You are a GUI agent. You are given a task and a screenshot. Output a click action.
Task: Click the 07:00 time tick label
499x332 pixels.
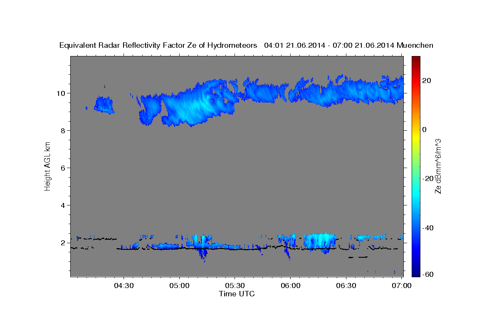pos(401,286)
